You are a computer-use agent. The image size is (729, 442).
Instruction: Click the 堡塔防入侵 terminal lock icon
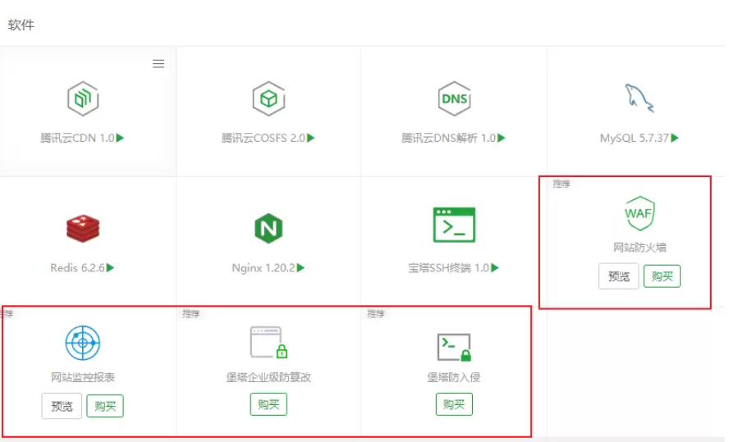454,347
